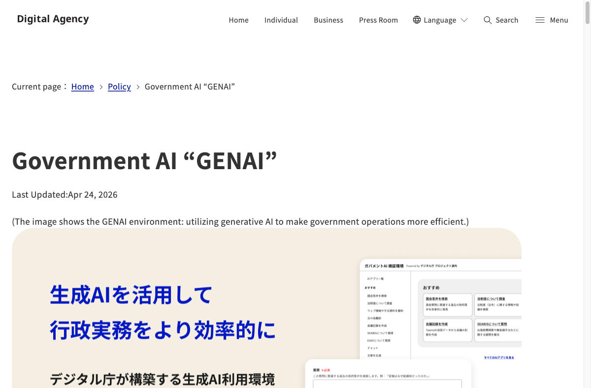Expand the Language dropdown chevron
The width and height of the screenshot is (591, 388).
pos(464,20)
